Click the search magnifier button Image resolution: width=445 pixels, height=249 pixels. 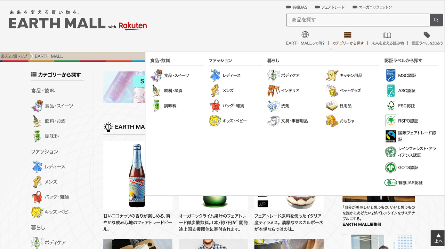436,20
